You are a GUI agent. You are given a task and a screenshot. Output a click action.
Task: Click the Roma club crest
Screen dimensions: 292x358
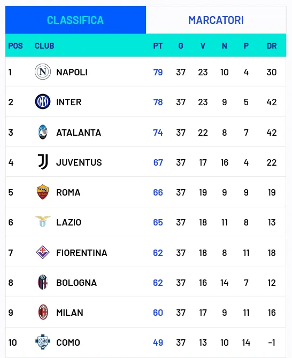[43, 192]
